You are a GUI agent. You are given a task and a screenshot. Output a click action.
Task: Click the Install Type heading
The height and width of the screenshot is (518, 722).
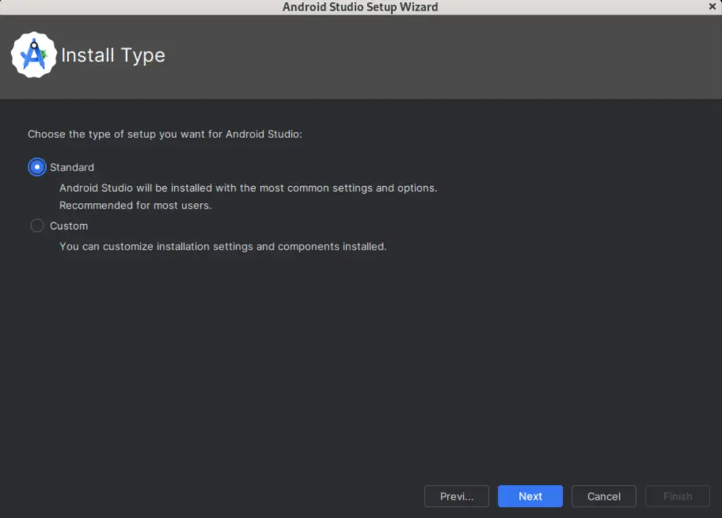113,55
